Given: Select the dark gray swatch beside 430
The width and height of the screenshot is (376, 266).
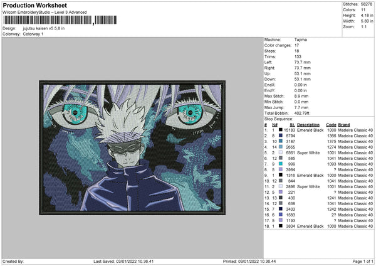Looking at the screenshot, I should 281,198.
